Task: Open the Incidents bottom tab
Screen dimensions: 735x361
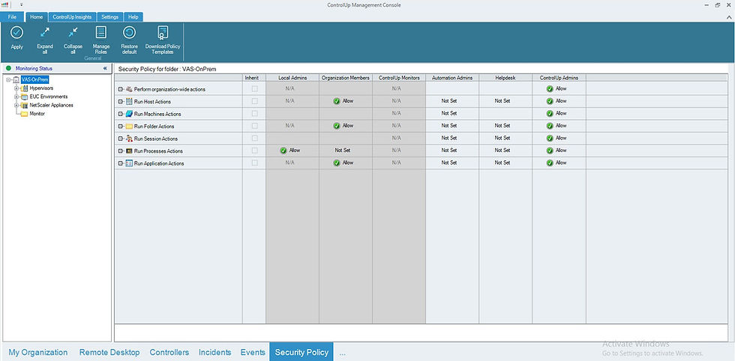Action: pos(214,352)
